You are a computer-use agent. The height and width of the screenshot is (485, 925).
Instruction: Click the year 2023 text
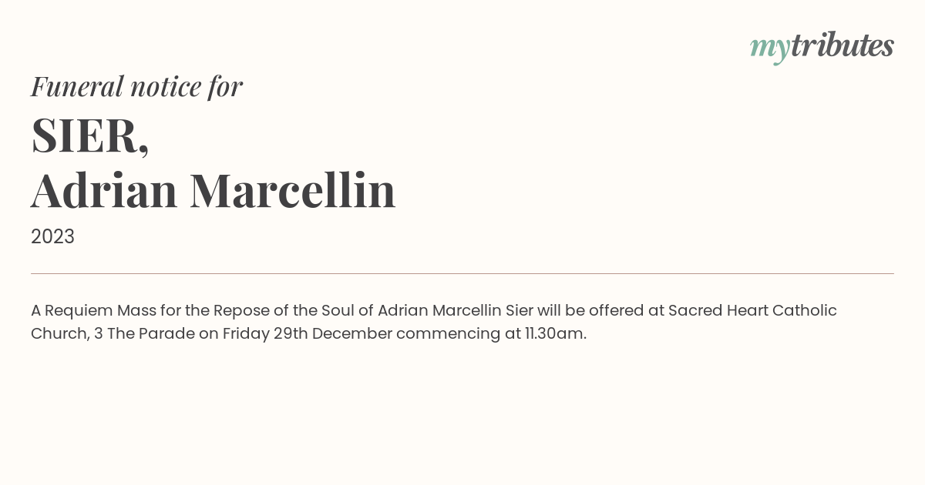tap(52, 236)
